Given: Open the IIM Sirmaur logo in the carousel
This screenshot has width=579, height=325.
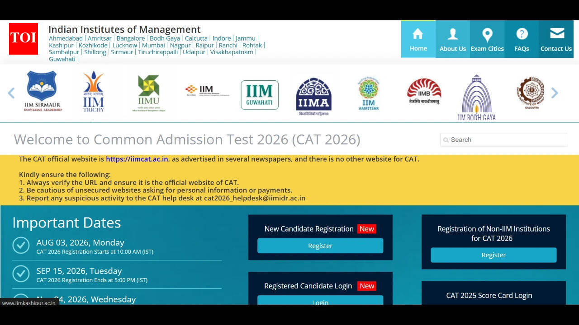Looking at the screenshot, I should 42,92.
